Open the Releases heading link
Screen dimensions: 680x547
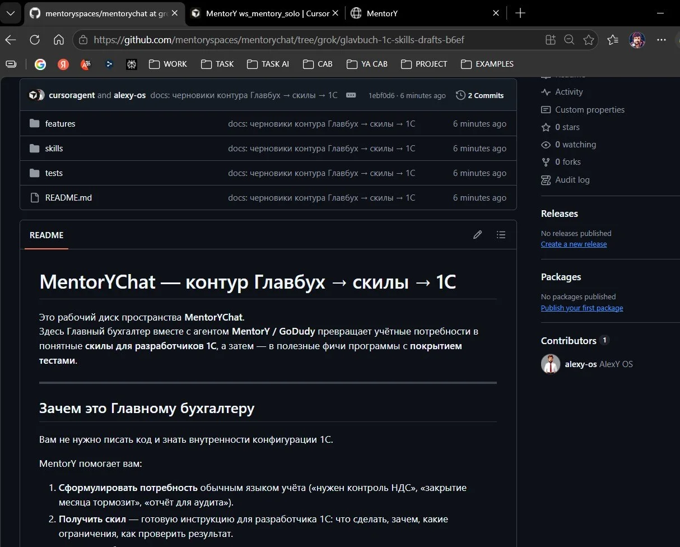[x=560, y=214]
